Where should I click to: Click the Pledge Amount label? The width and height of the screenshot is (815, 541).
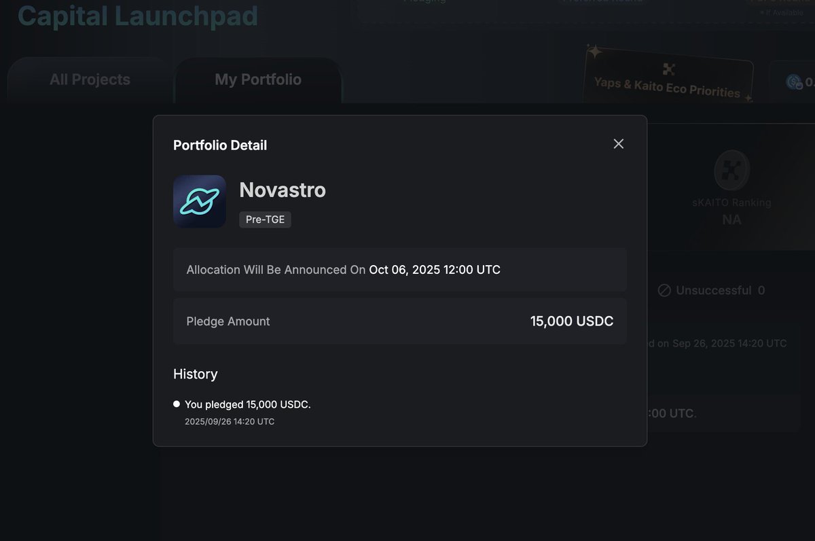228,321
